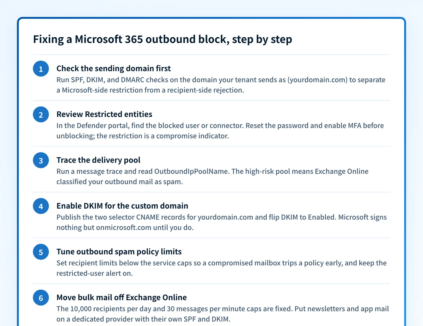The image size is (423, 326).
Task: Select the step 4 number badge
Action: click(x=41, y=207)
